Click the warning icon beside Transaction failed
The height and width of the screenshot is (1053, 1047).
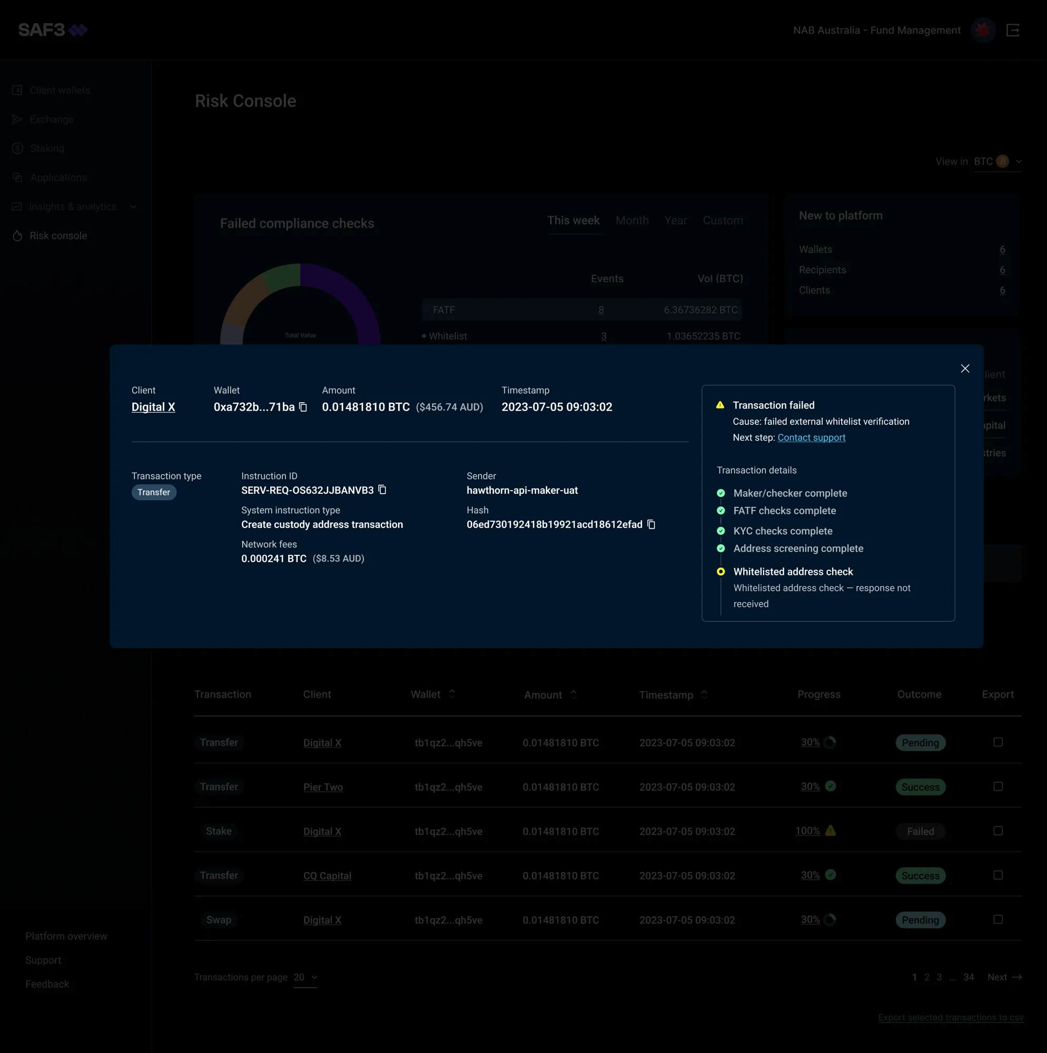tap(720, 405)
